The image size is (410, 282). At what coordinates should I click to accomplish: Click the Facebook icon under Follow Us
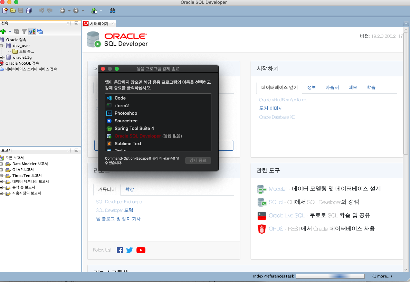coord(120,250)
